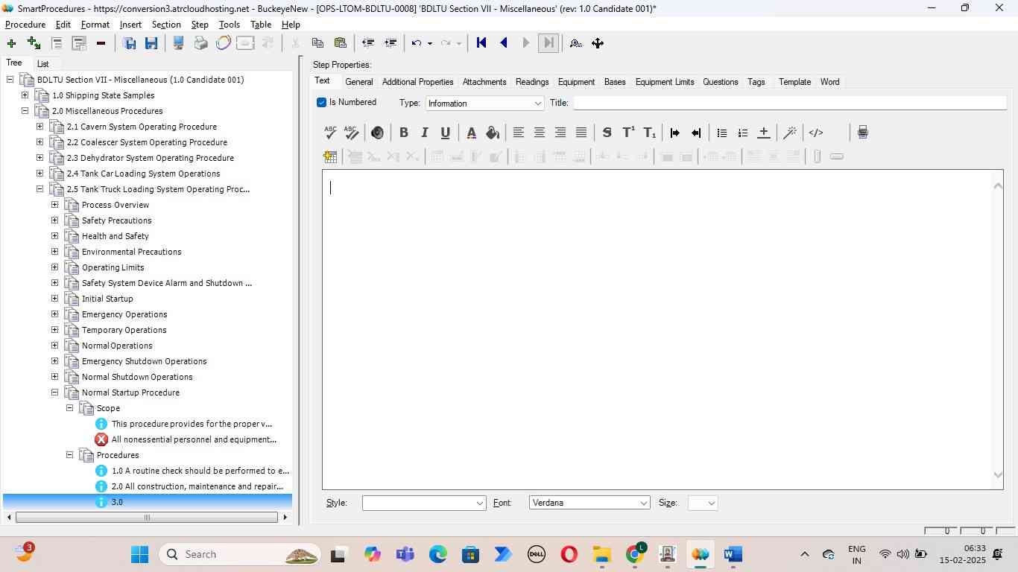Open the font color picker

[471, 133]
